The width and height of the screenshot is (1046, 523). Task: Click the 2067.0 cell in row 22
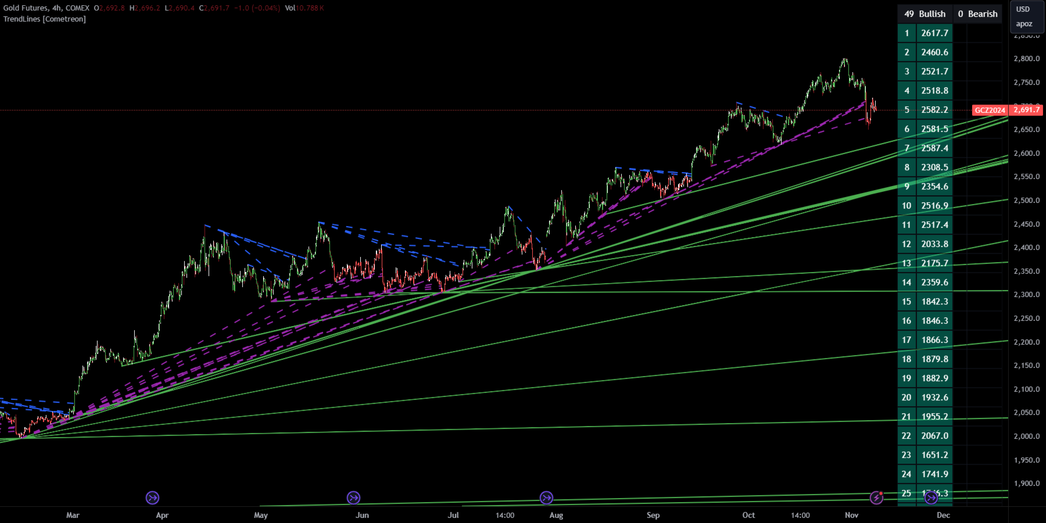(934, 436)
